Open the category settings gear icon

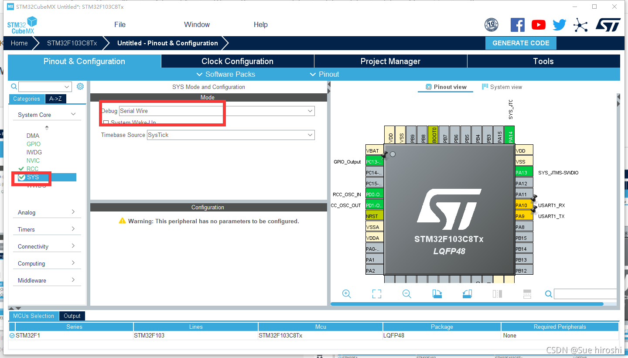[x=80, y=86]
